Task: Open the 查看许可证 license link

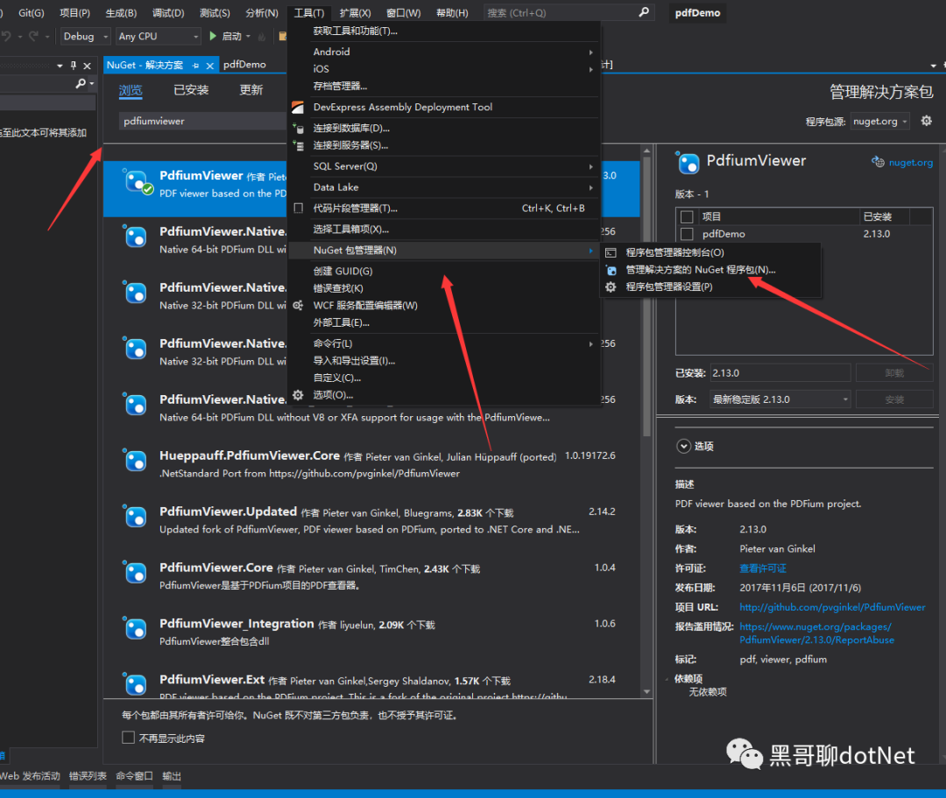Action: click(763, 568)
